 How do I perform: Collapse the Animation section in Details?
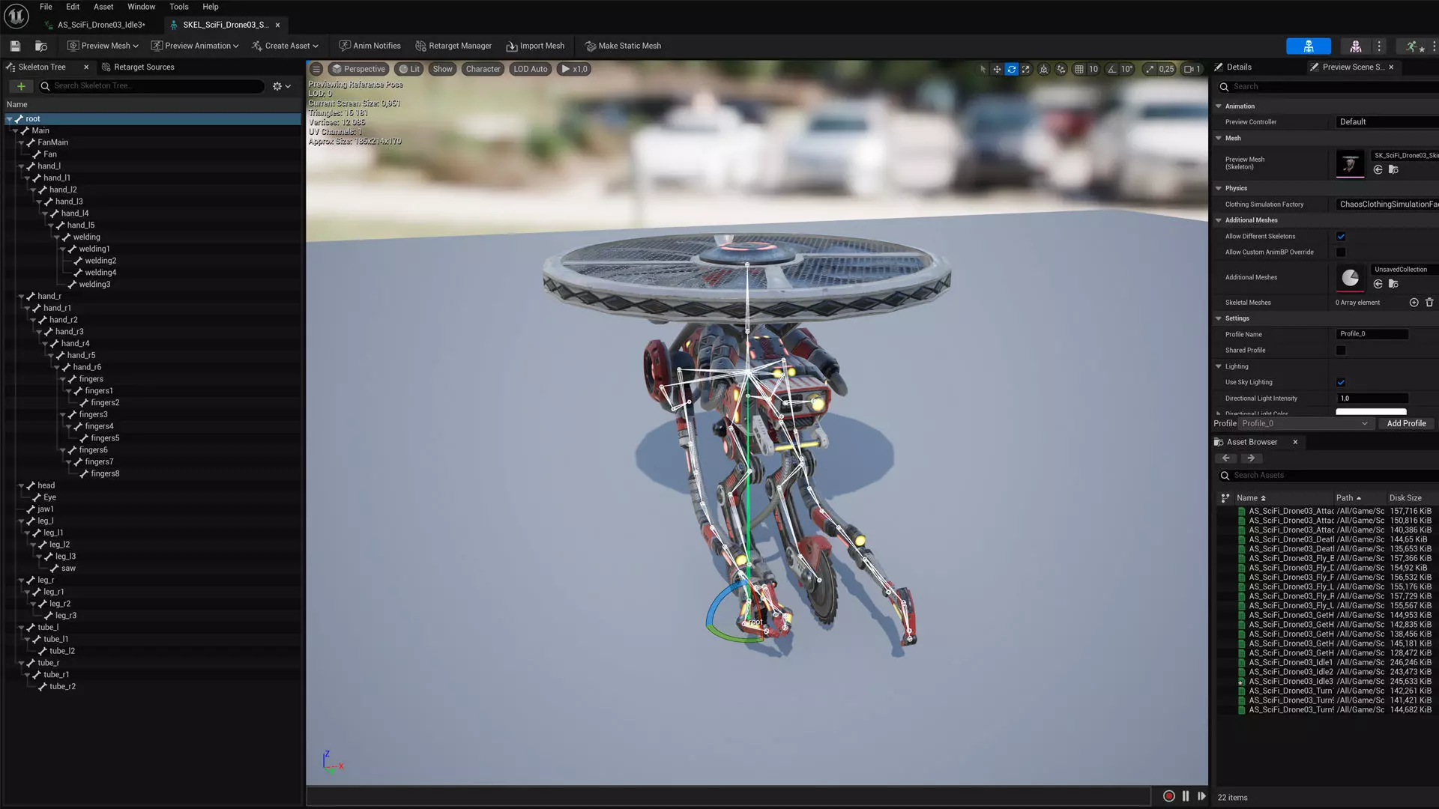(1219, 106)
